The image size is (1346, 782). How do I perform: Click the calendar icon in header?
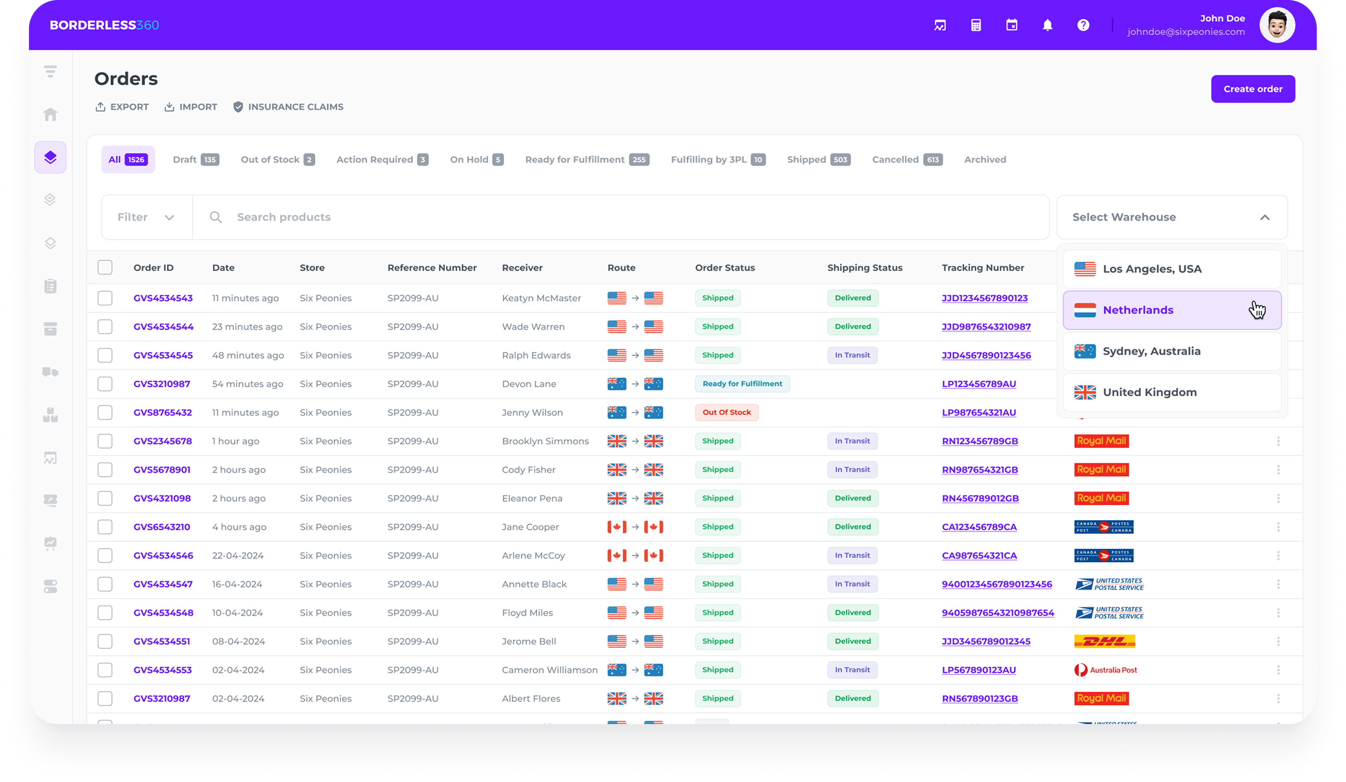tap(1012, 25)
